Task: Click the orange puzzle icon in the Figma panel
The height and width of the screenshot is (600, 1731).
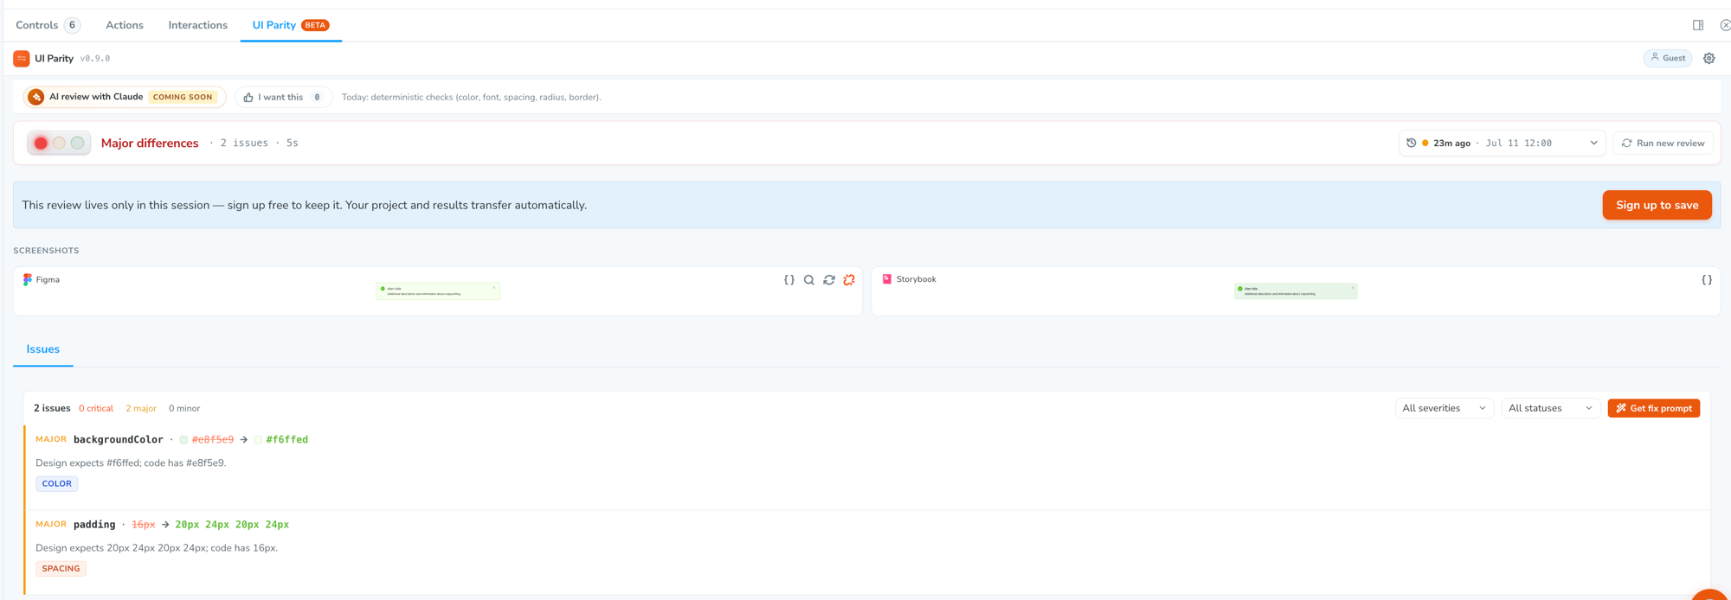Action: 849,280
